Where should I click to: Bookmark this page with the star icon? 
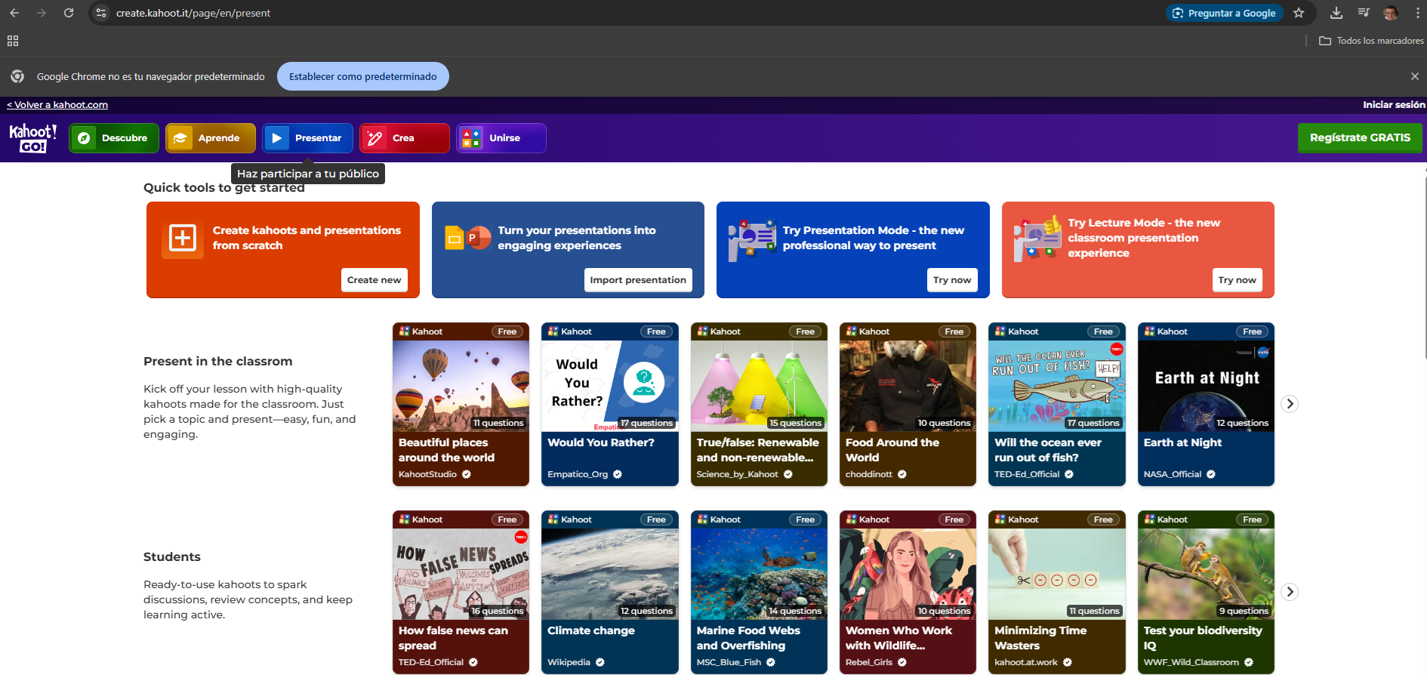[x=1299, y=13]
